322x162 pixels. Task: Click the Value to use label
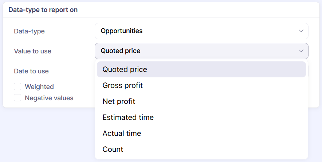pyautogui.click(x=32, y=51)
